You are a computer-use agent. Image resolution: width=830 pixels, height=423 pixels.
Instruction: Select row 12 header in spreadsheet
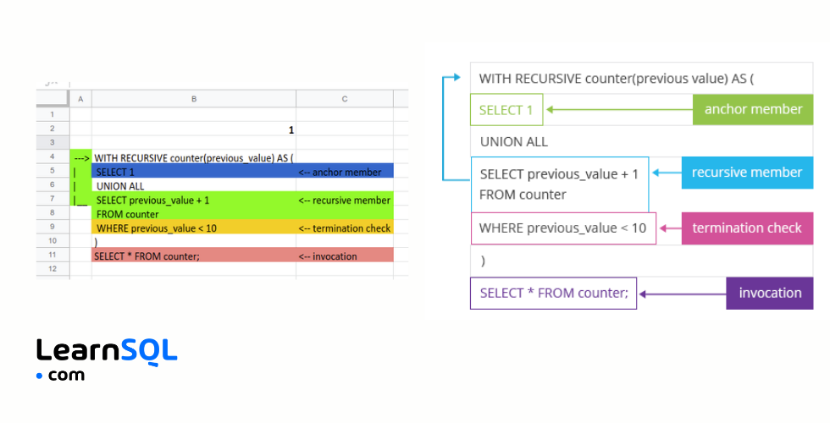pyautogui.click(x=53, y=269)
